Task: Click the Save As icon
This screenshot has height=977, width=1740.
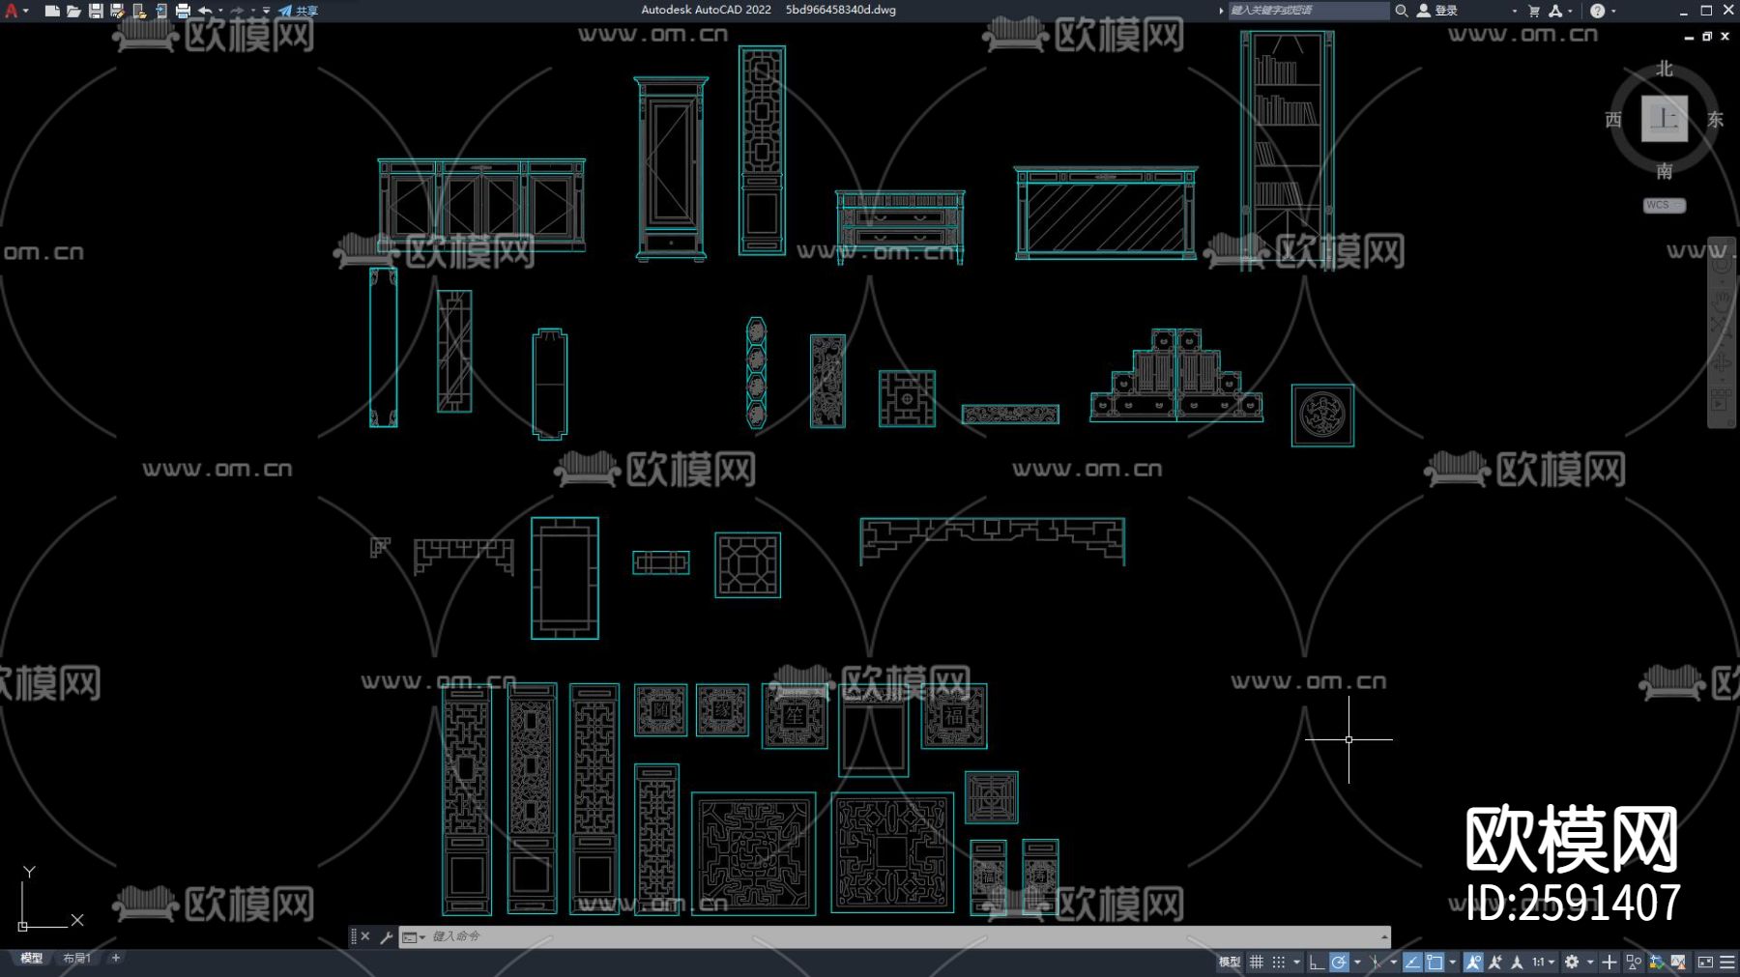Action: coord(117,11)
